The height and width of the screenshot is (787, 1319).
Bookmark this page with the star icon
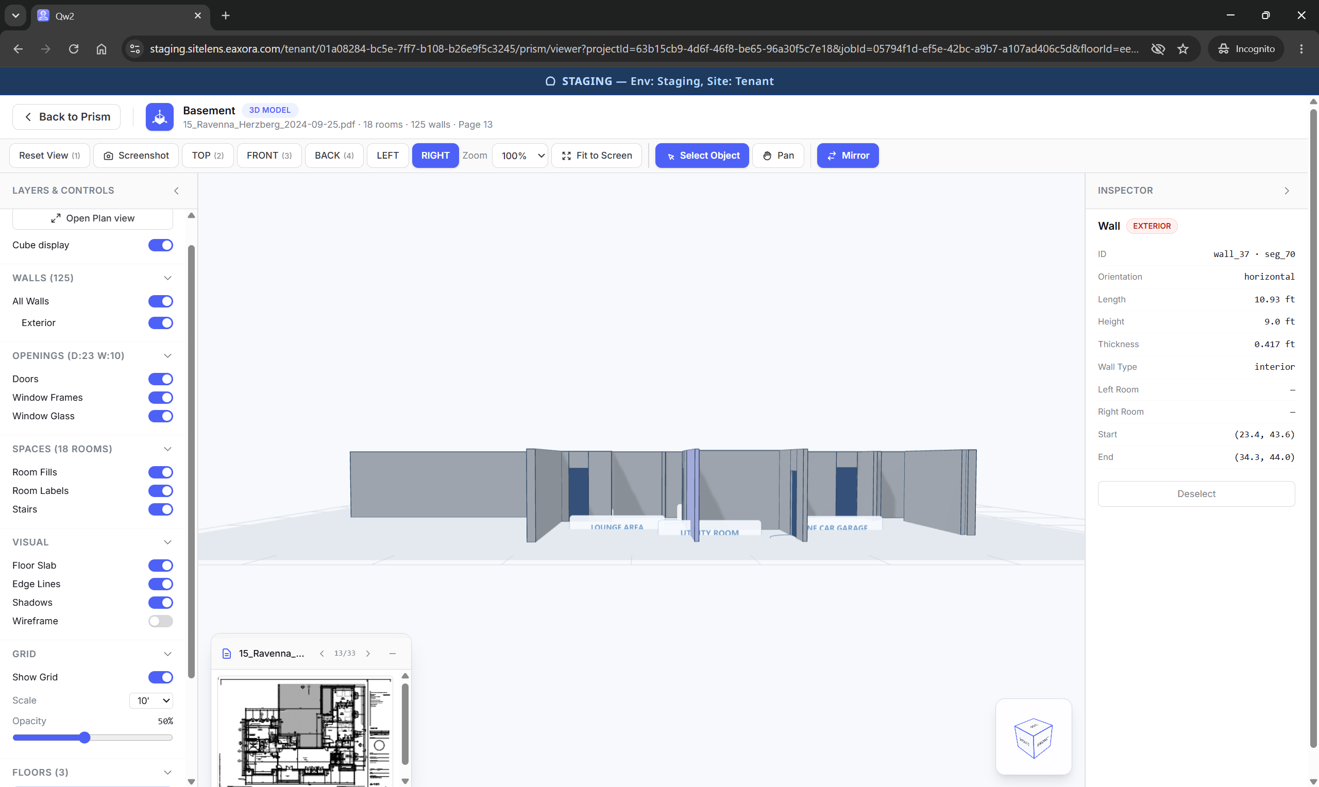click(x=1182, y=49)
